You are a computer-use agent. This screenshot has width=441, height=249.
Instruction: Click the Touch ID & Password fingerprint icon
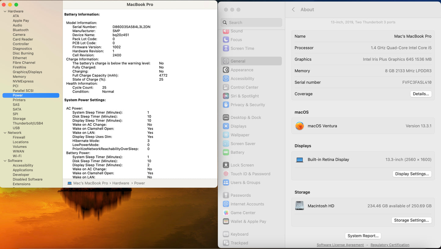226,174
